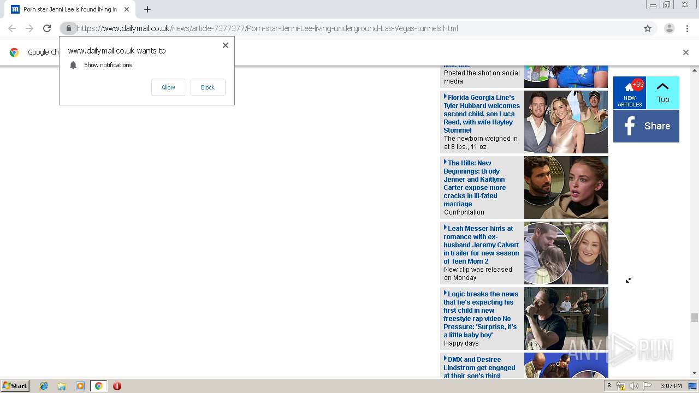Click the Tyler Hubbard couple thumbnail
The image size is (699, 393).
pos(566,122)
